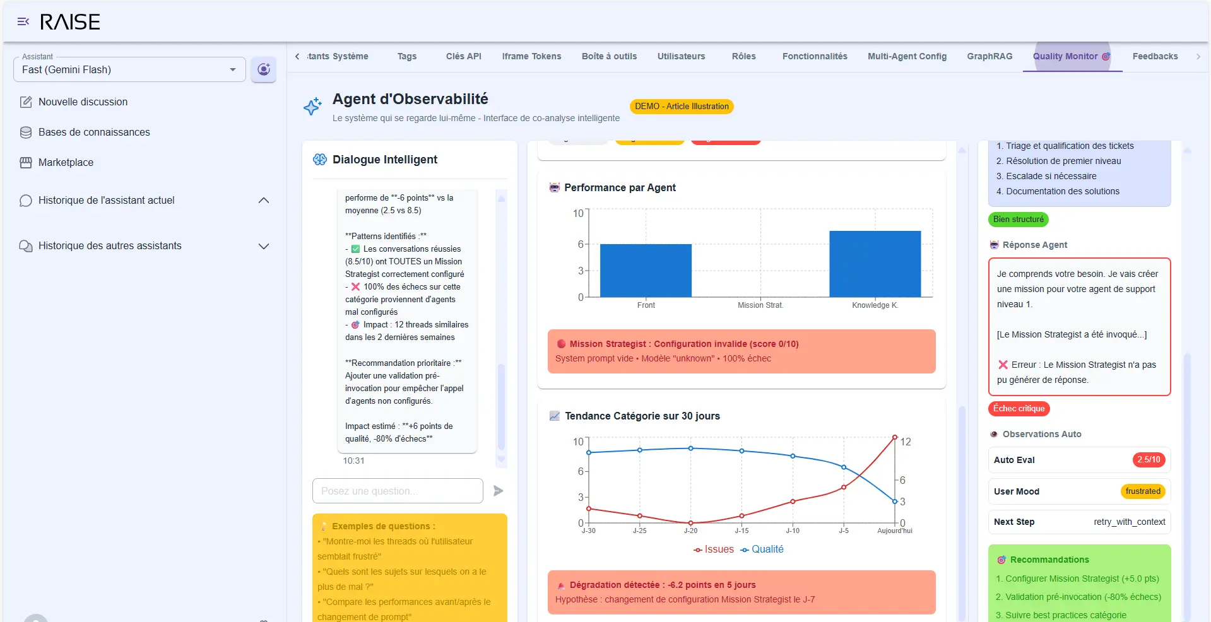Click the assistant settings icon beside the dropdown
The height and width of the screenshot is (622, 1211).
pyautogui.click(x=264, y=69)
